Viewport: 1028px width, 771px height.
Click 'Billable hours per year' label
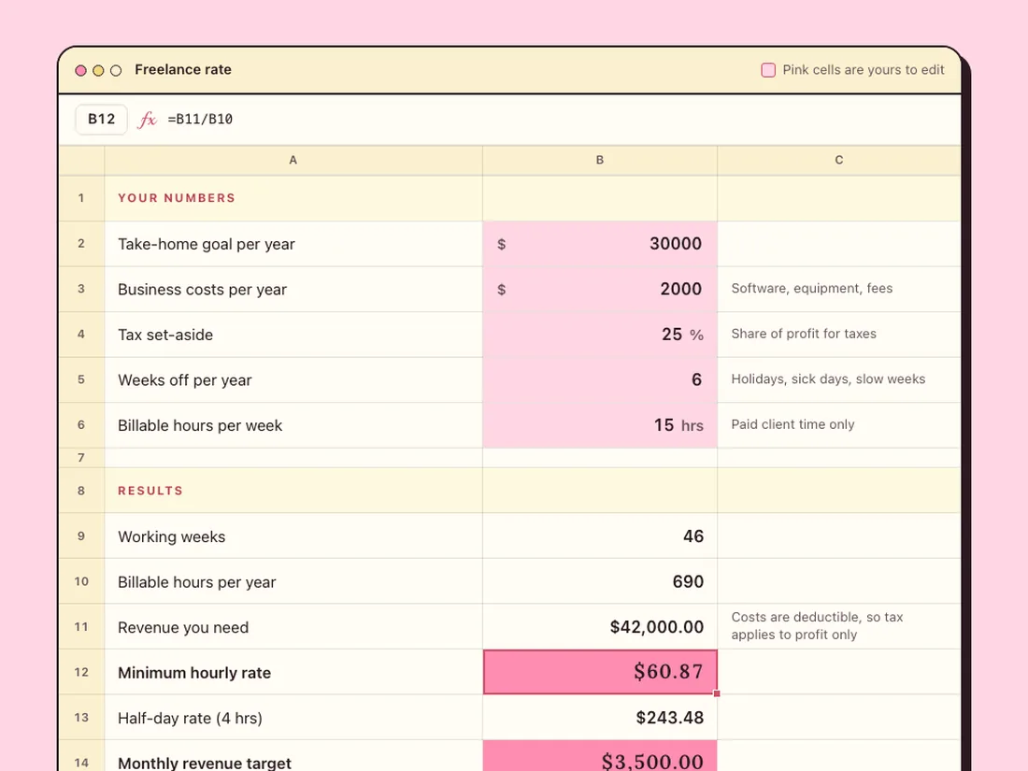[196, 582]
